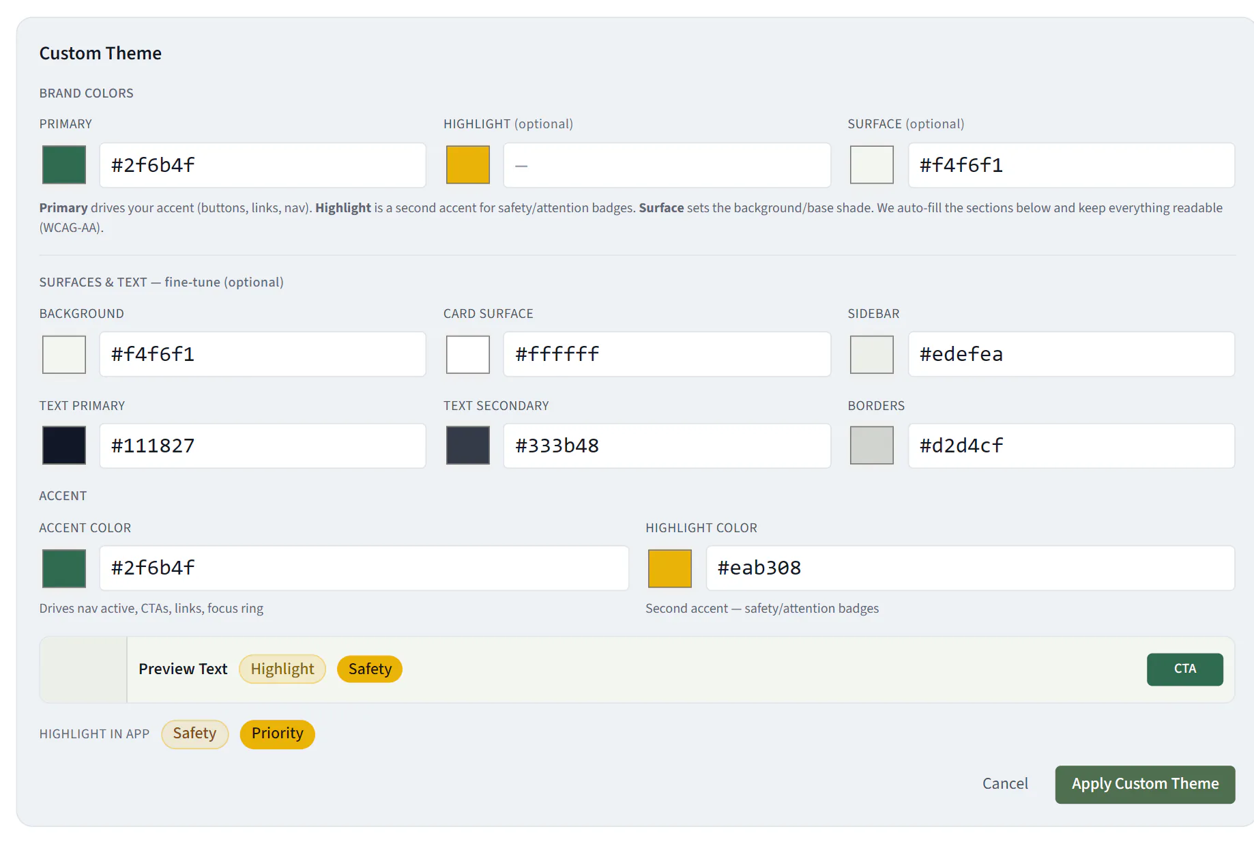Click the preview sidebar sample area
This screenshot has height=842, width=1254.
[x=83, y=670]
